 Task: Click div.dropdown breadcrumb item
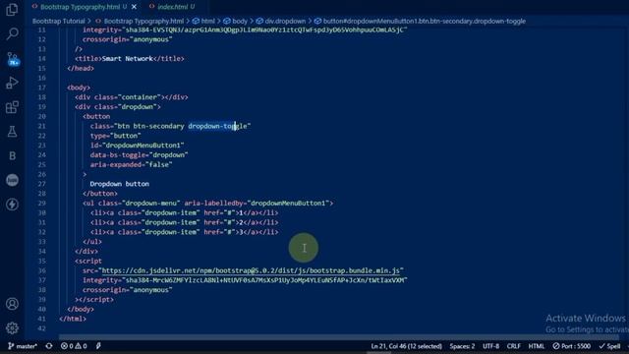[281, 21]
